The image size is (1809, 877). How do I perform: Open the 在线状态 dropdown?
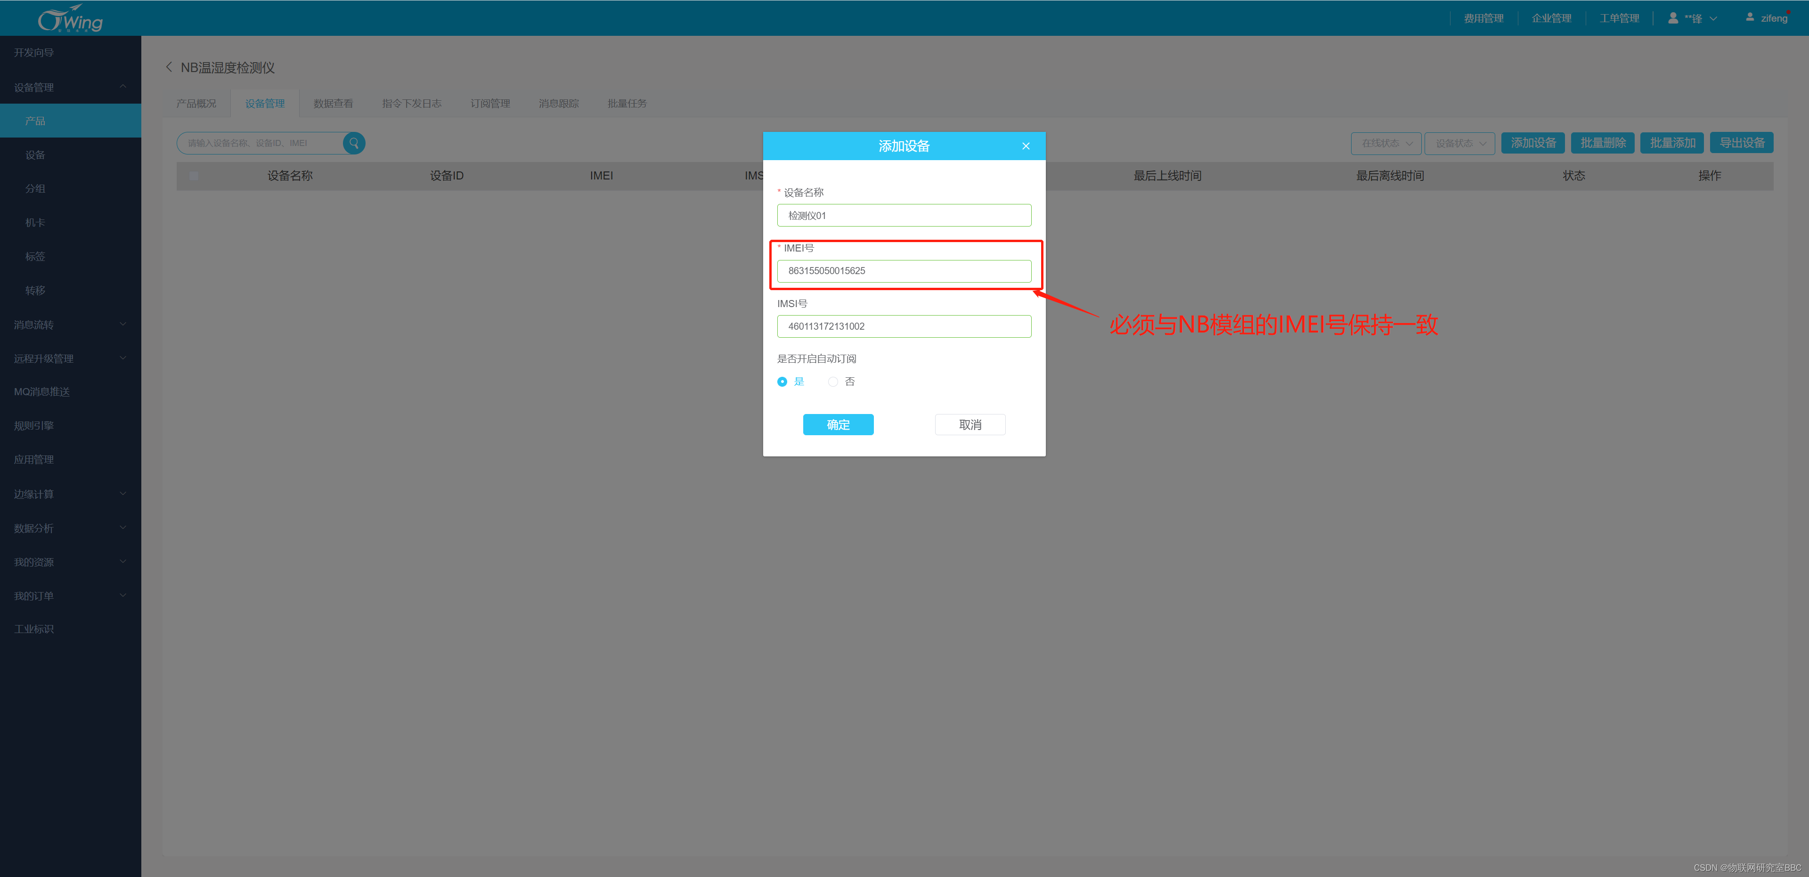click(1386, 143)
